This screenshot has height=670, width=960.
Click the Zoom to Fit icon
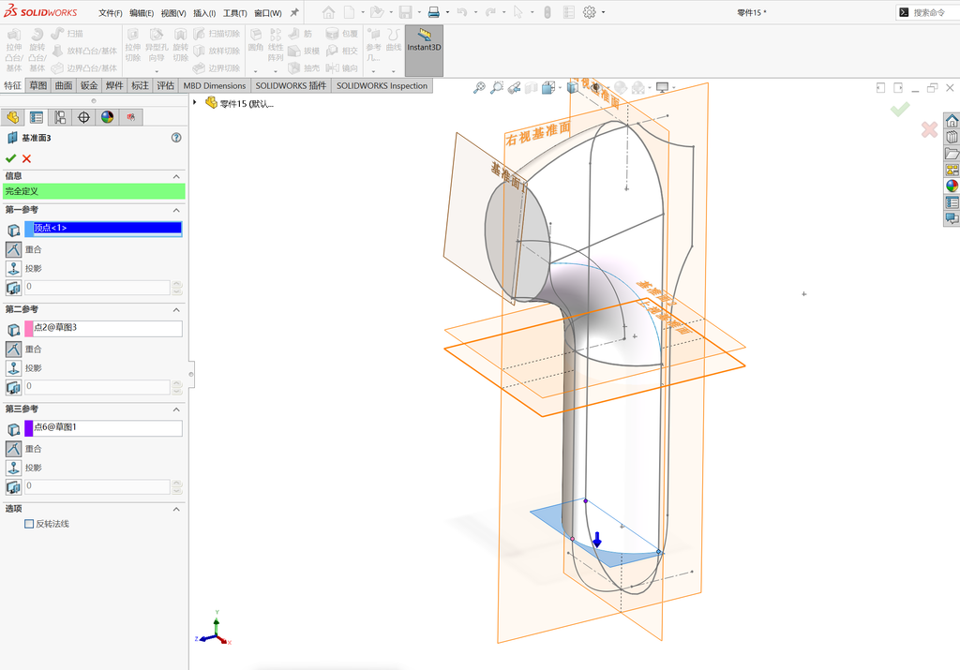pyautogui.click(x=479, y=88)
